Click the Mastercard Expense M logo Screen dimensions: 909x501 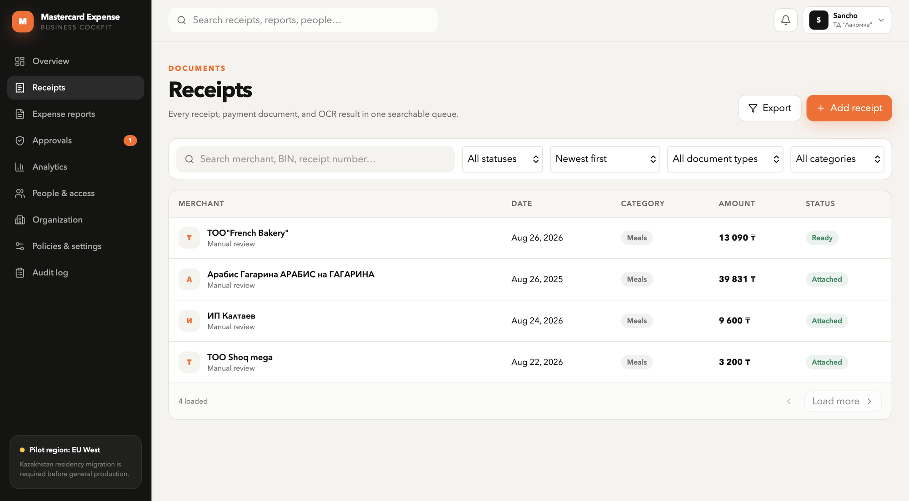(x=23, y=21)
